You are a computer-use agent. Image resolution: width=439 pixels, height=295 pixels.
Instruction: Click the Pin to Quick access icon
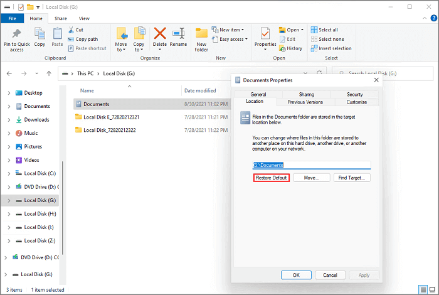(16, 35)
